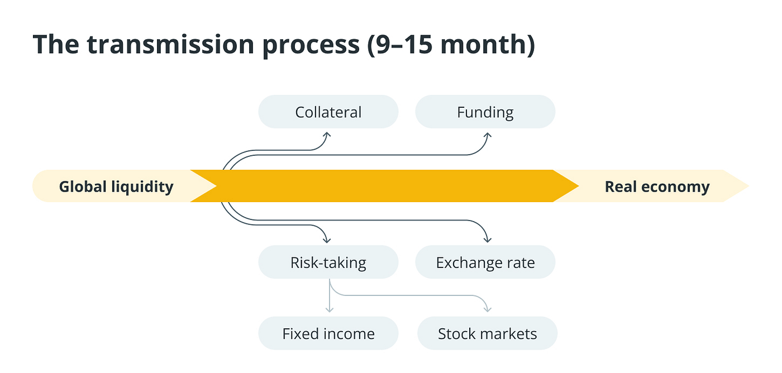782x373 pixels.
Task: Select the Funding box
Action: (x=485, y=112)
